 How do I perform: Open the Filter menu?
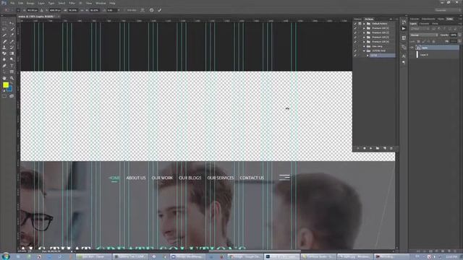tap(72, 3)
